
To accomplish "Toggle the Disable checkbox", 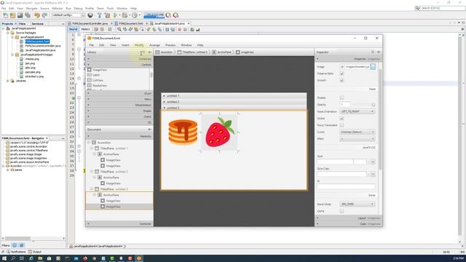I will point(341,98).
